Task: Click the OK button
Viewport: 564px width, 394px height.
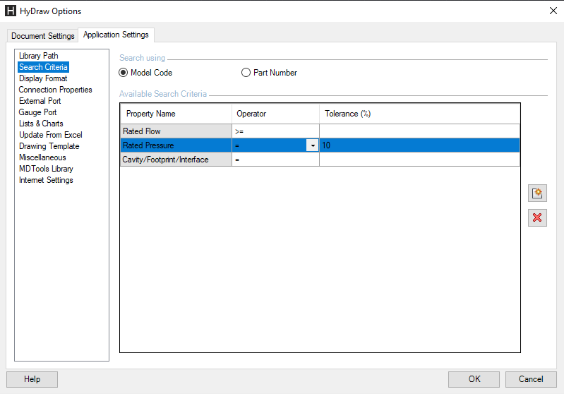Action: tap(474, 379)
